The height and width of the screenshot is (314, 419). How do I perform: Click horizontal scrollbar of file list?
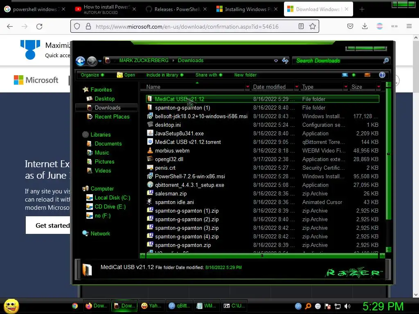click(262, 256)
